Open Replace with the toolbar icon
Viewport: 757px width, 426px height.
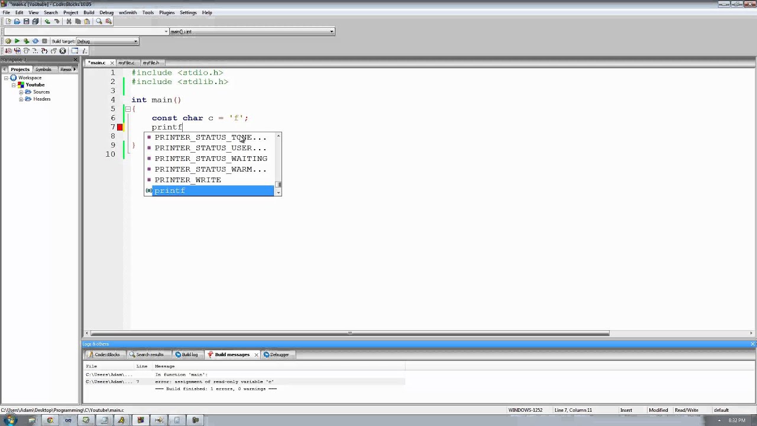(108, 21)
